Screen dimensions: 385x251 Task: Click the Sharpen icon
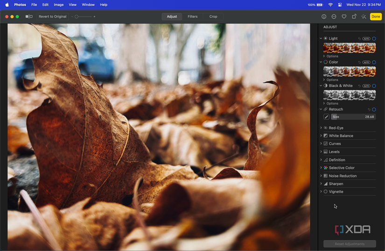pyautogui.click(x=325, y=184)
